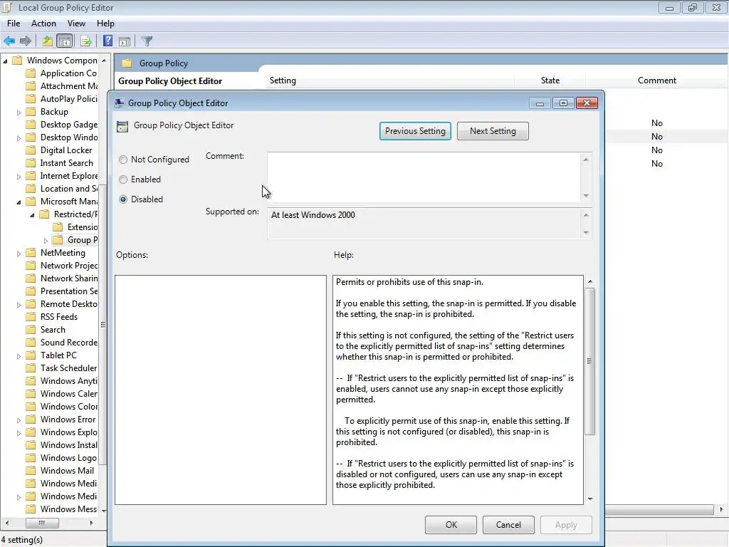The width and height of the screenshot is (729, 547).
Task: Click the Supported on field scroll down arrow
Action: [x=586, y=233]
